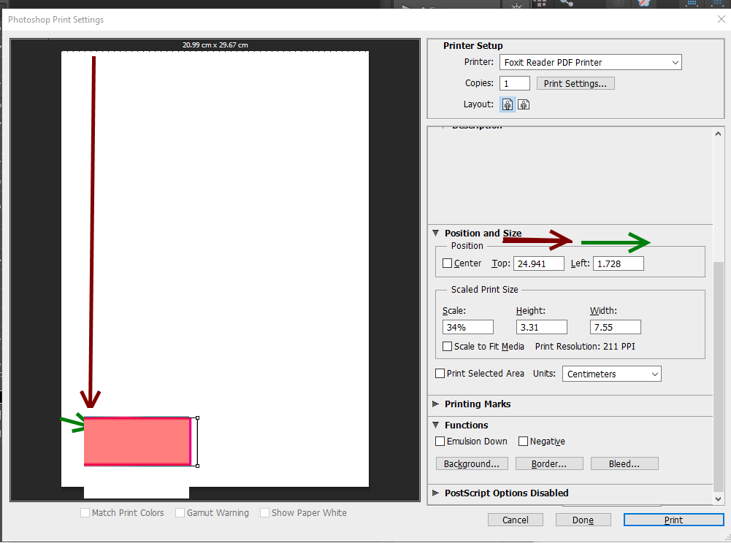Click the Width input field
The image size is (731, 543).
click(x=615, y=327)
